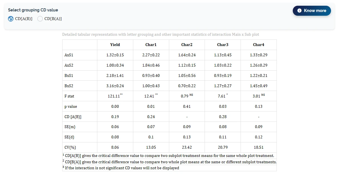The image size is (337, 177).
Task: Select the CD[A(B)] radio option
Action: click(x=20, y=19)
